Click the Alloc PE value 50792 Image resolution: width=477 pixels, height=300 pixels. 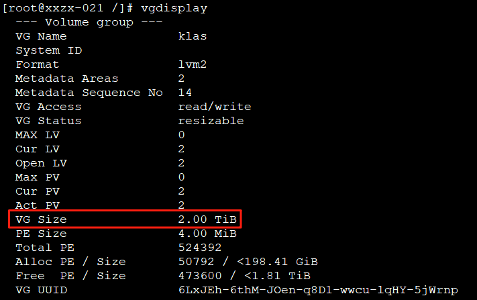pos(196,262)
